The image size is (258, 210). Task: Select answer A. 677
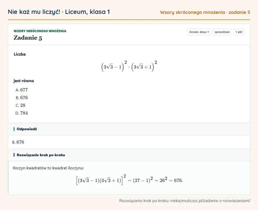point(22,90)
